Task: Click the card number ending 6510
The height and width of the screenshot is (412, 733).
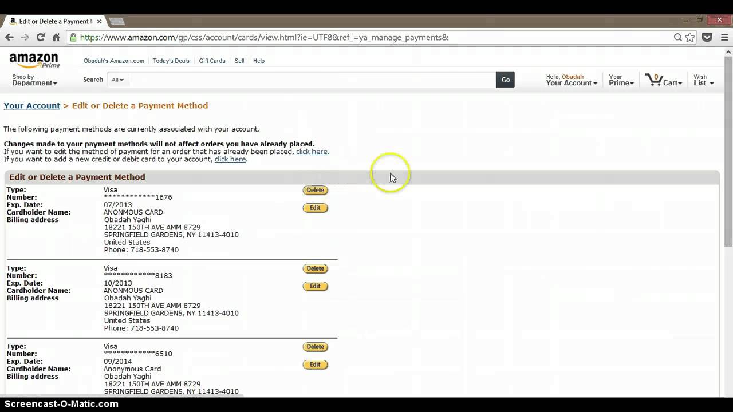Action: [x=137, y=354]
